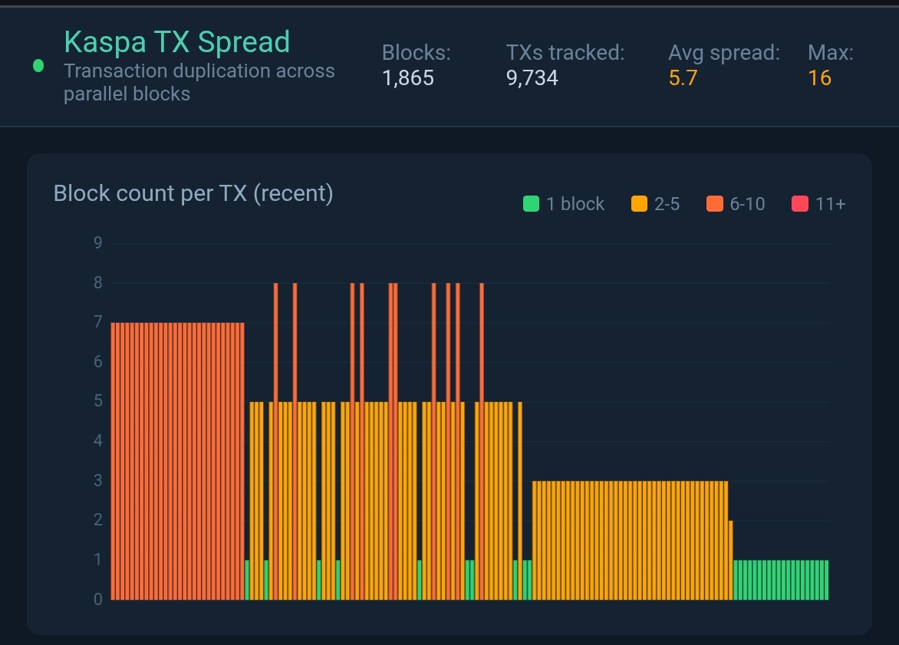Image resolution: width=899 pixels, height=645 pixels.
Task: Click the orange block of bars at height 7
Action: [x=178, y=461]
